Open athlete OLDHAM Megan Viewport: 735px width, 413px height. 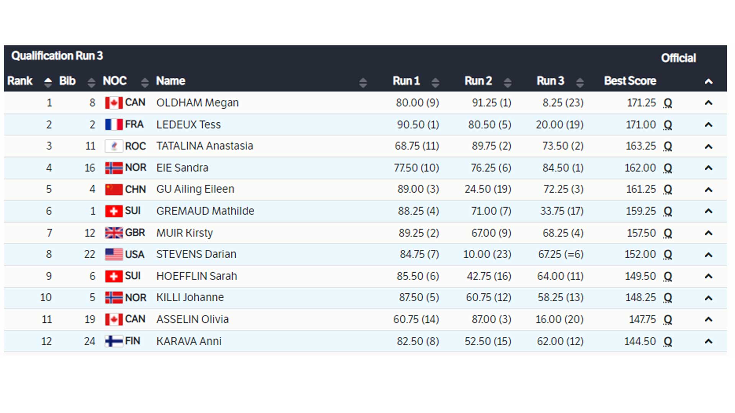click(x=197, y=103)
